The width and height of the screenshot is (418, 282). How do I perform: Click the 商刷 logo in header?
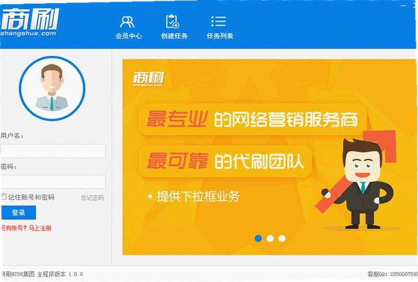coord(29,22)
